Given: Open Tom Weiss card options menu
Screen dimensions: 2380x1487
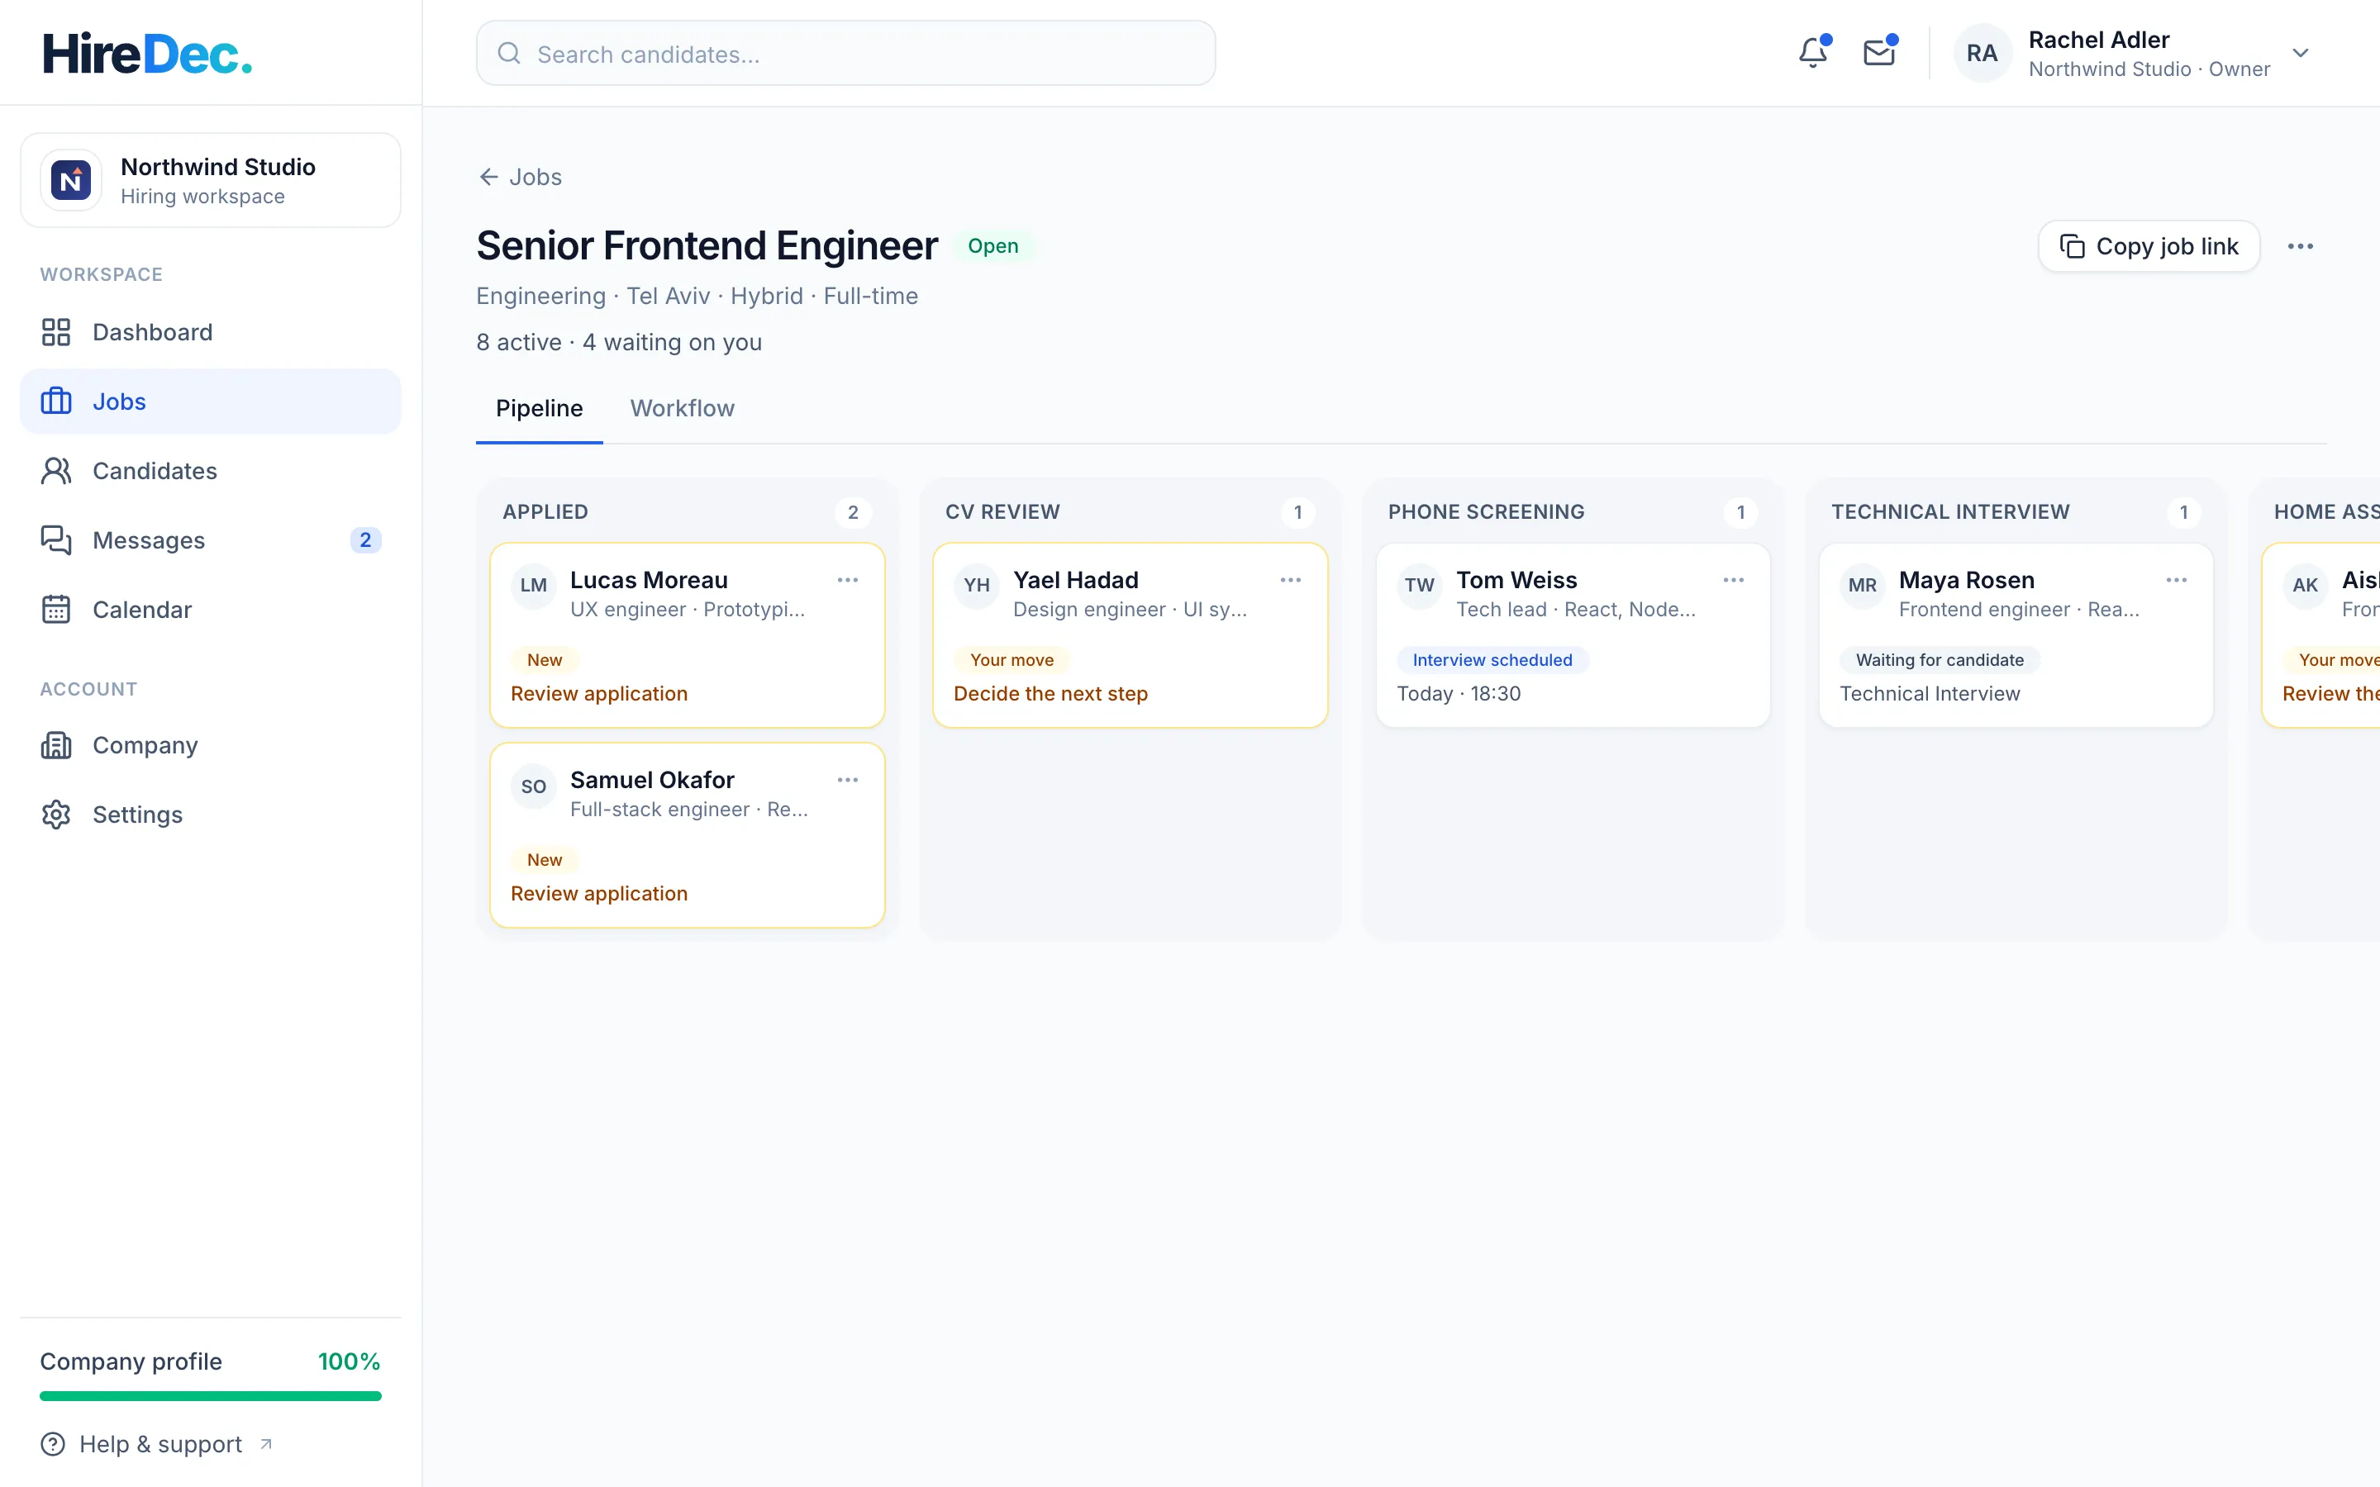Looking at the screenshot, I should click(x=1734, y=580).
